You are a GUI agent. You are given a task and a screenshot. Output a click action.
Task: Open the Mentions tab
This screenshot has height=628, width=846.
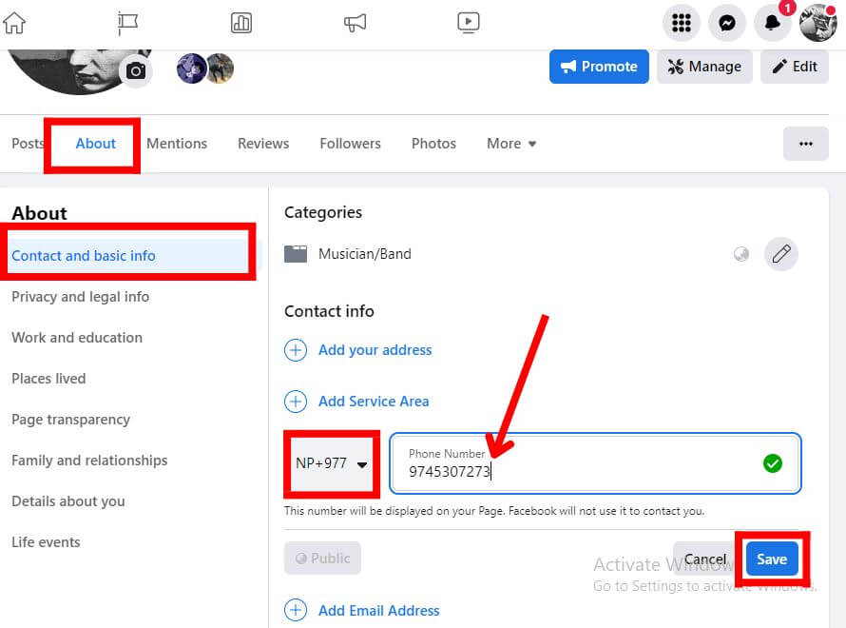(x=177, y=143)
